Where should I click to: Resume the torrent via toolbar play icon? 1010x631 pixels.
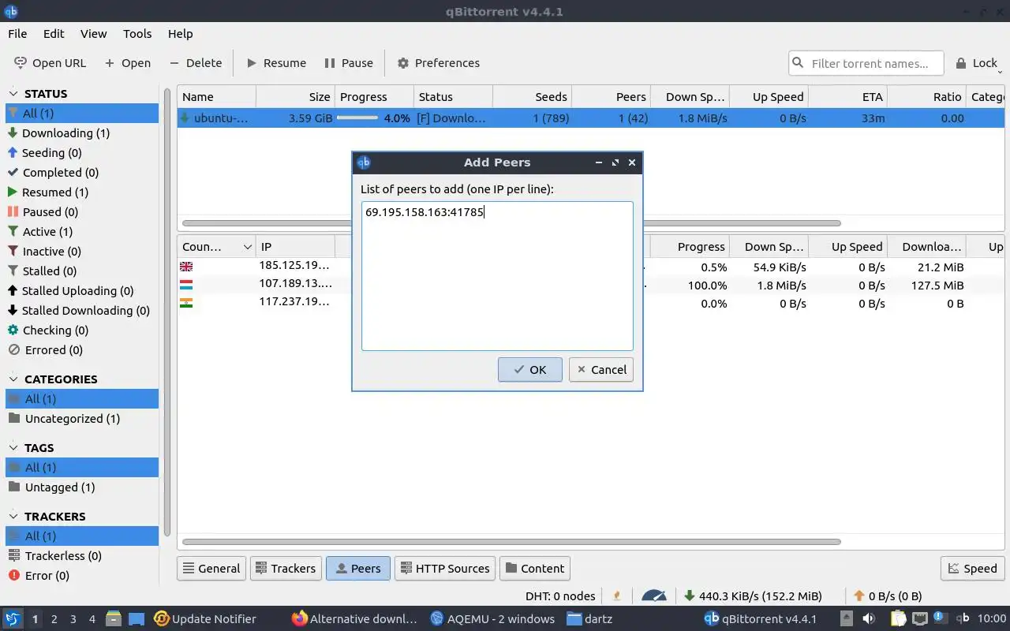pos(252,63)
